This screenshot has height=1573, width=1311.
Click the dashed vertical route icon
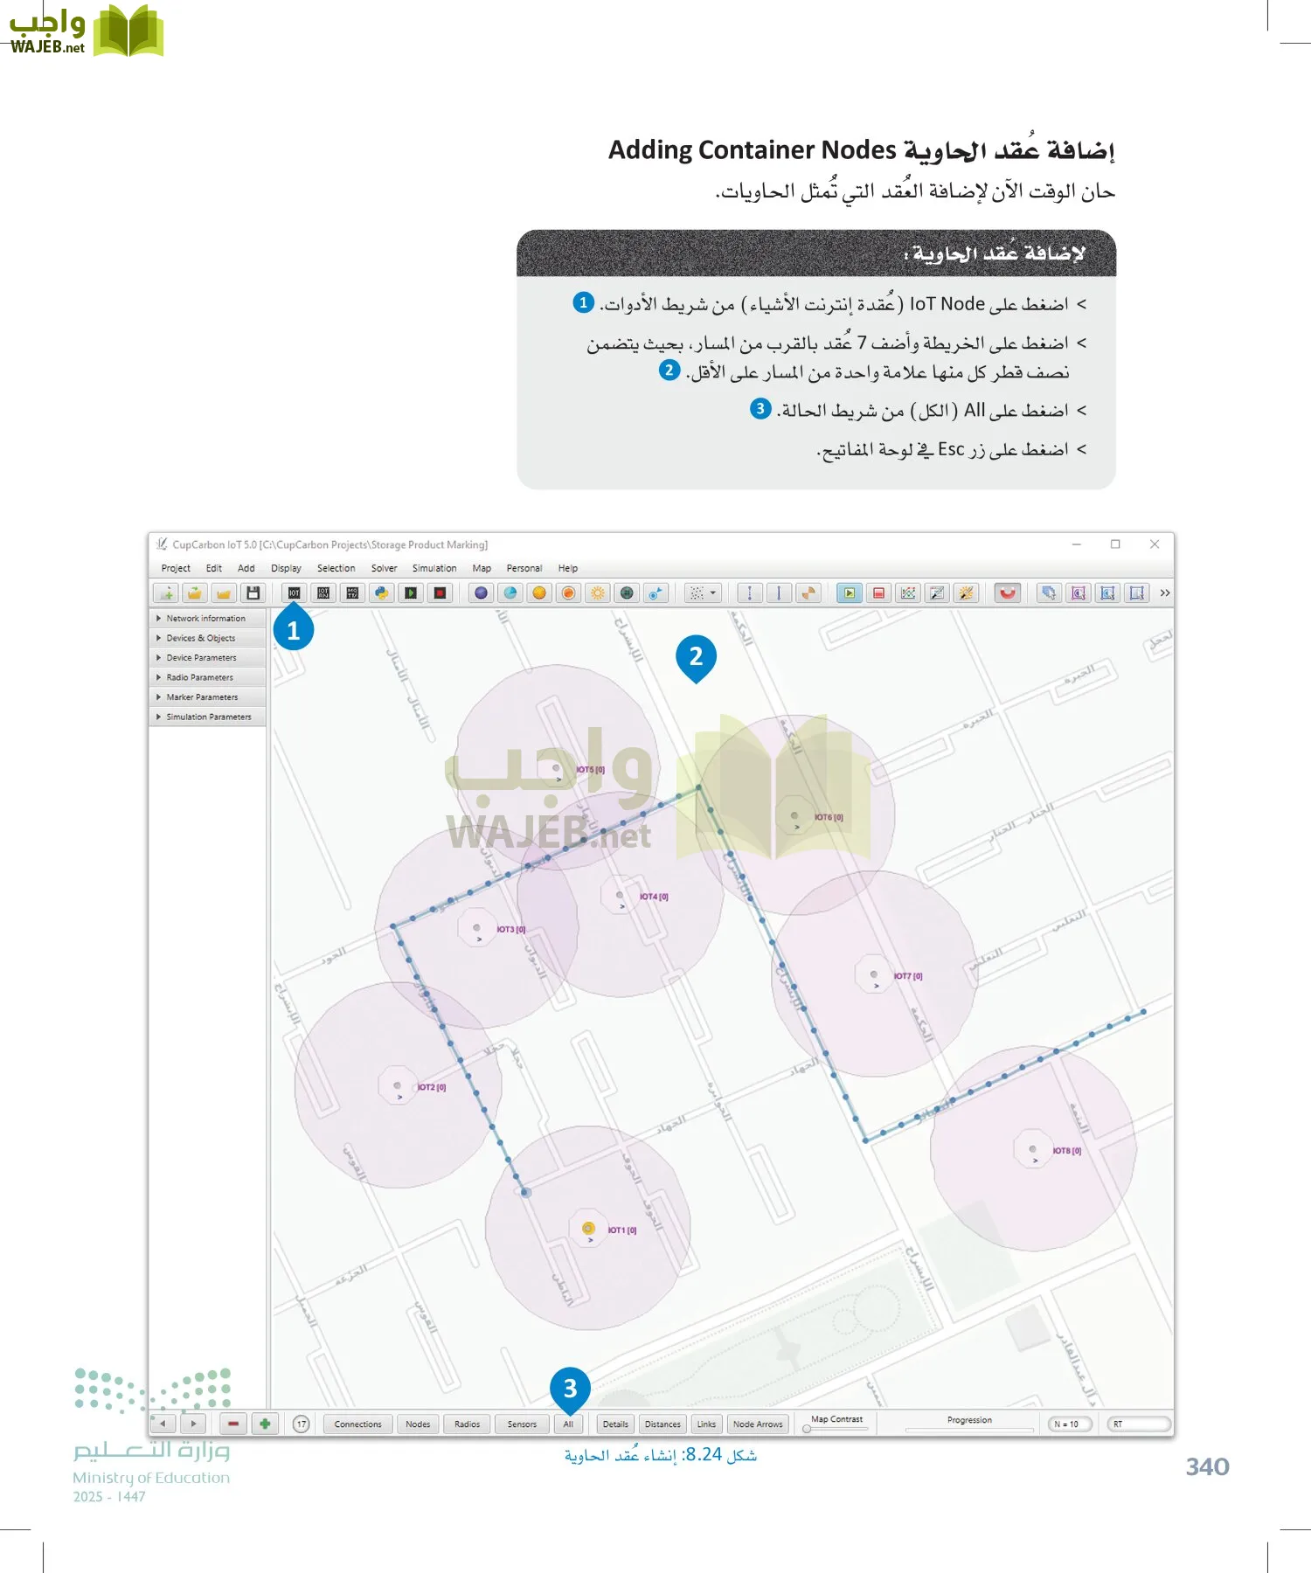point(750,593)
